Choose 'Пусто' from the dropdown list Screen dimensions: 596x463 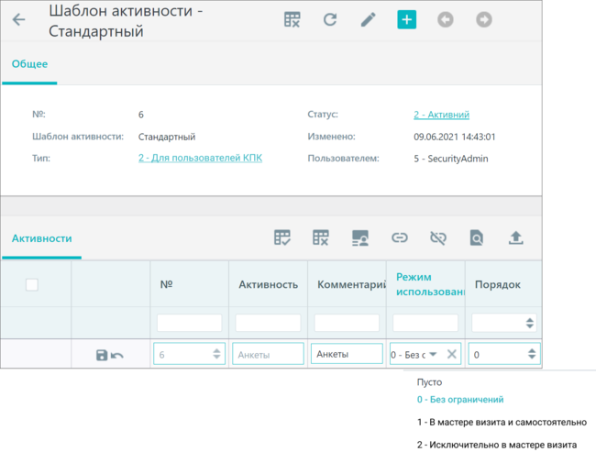point(429,382)
